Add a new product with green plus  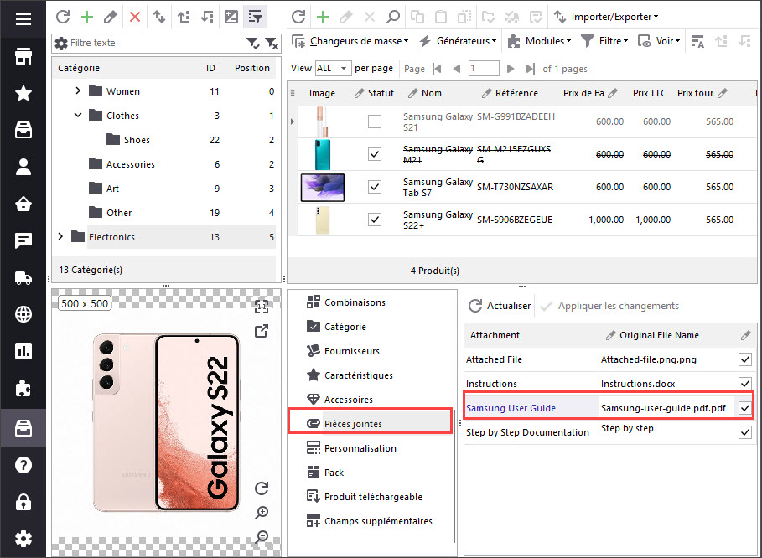pos(323,17)
